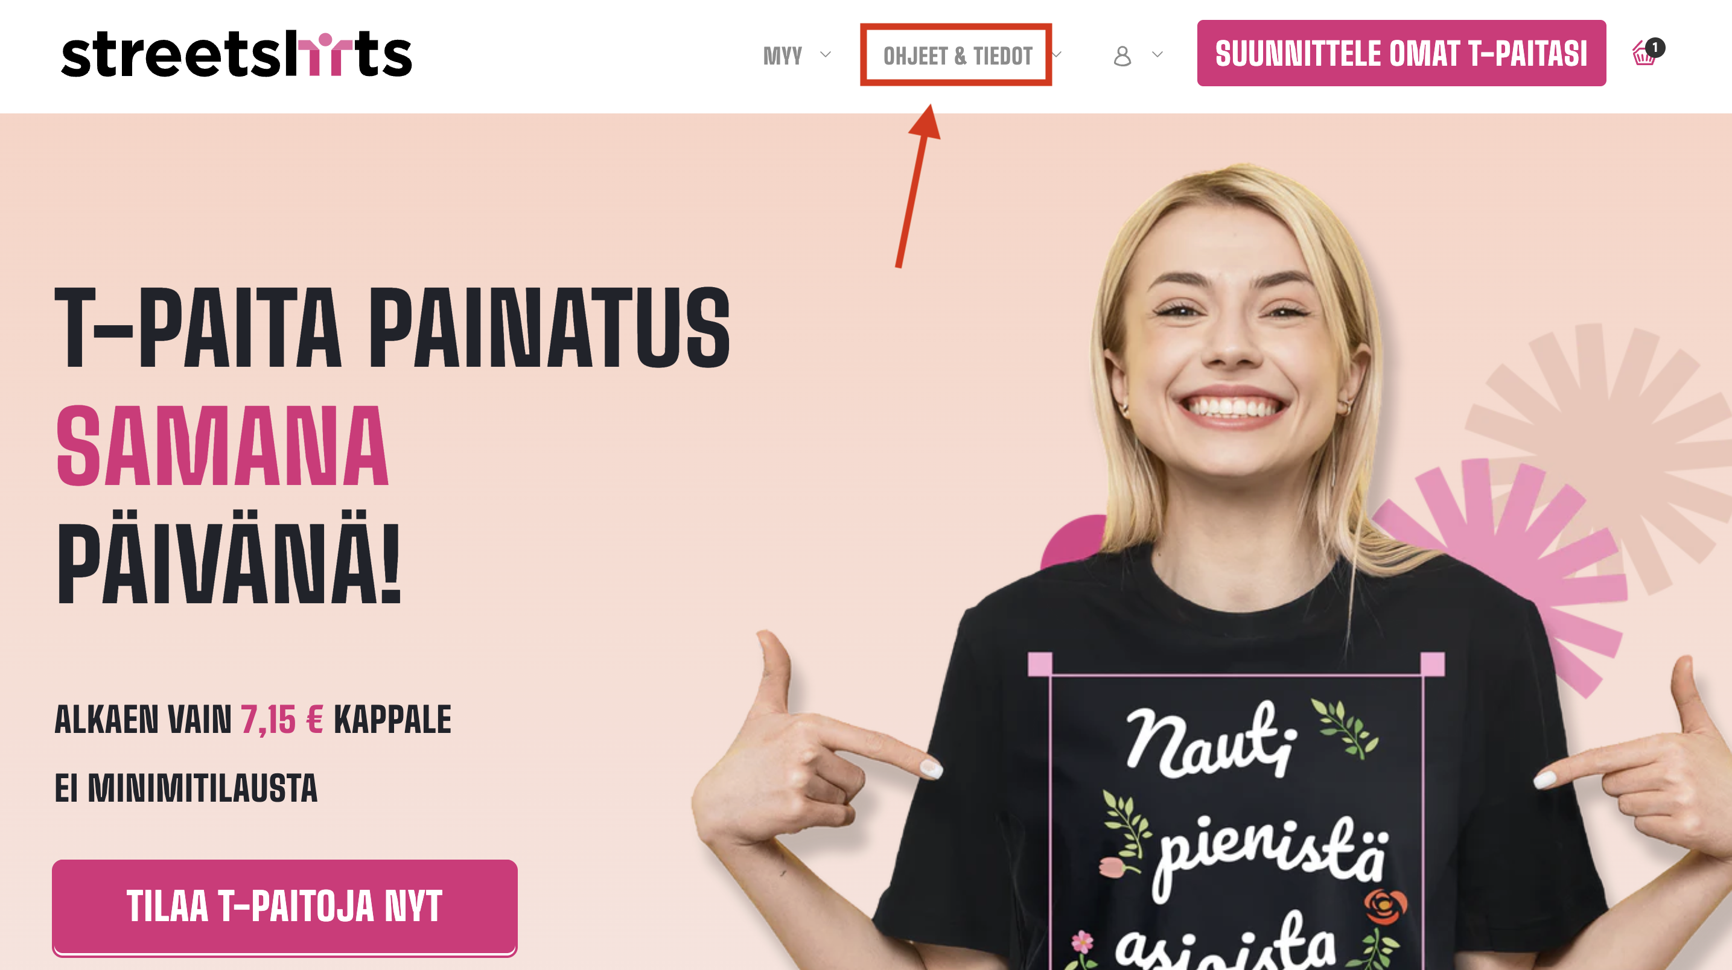1732x970 pixels.
Task: Click the pink 7,15 € price text
Action: tap(282, 720)
